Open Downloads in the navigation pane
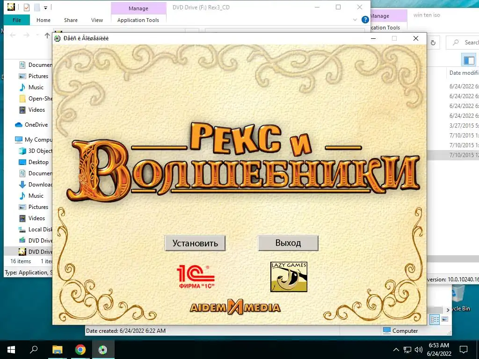The image size is (479, 359). pyautogui.click(x=36, y=184)
